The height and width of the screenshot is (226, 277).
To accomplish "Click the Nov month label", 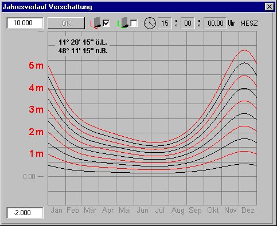I will pyautogui.click(x=231, y=211).
